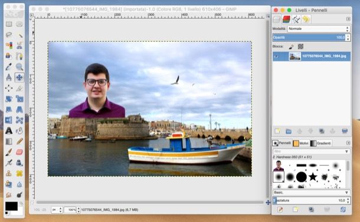360x222 pixels.
Task: Activate the Select by Color tool
Action: [x=9, y=45]
